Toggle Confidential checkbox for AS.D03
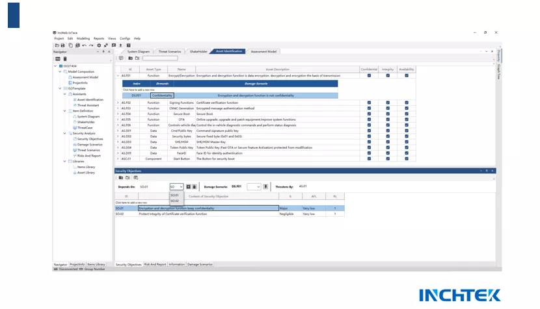 coord(369,142)
